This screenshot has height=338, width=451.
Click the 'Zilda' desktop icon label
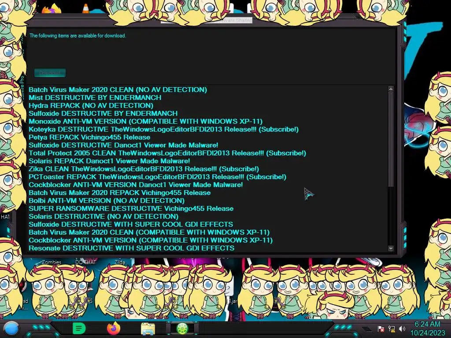point(120,262)
